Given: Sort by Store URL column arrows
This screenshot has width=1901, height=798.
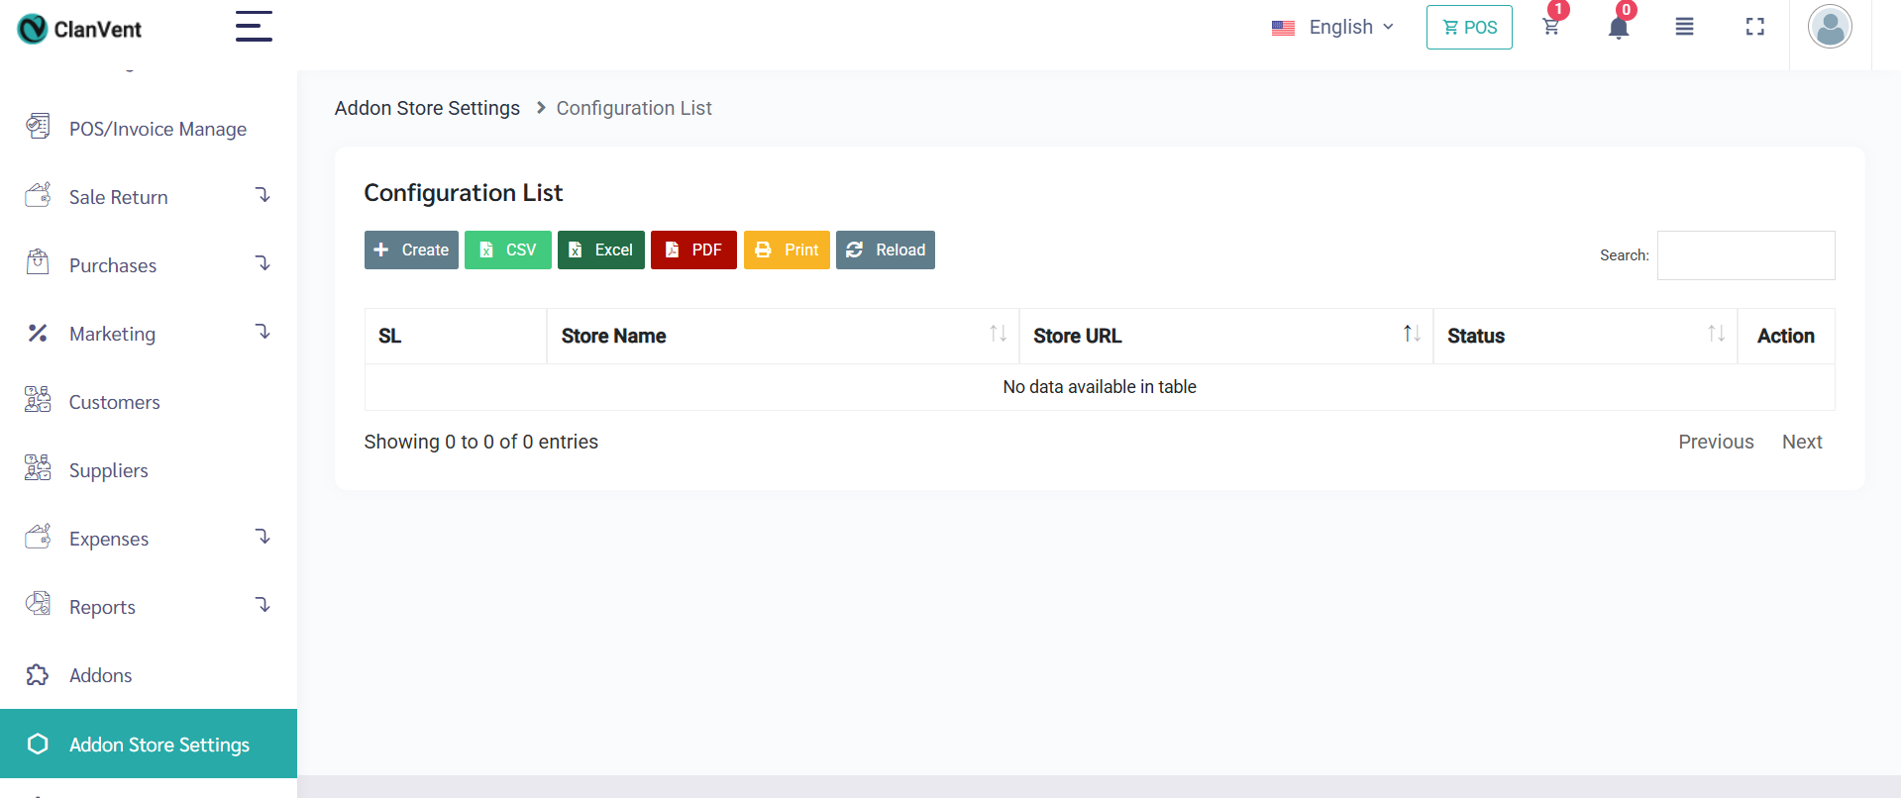Looking at the screenshot, I should [1412, 334].
